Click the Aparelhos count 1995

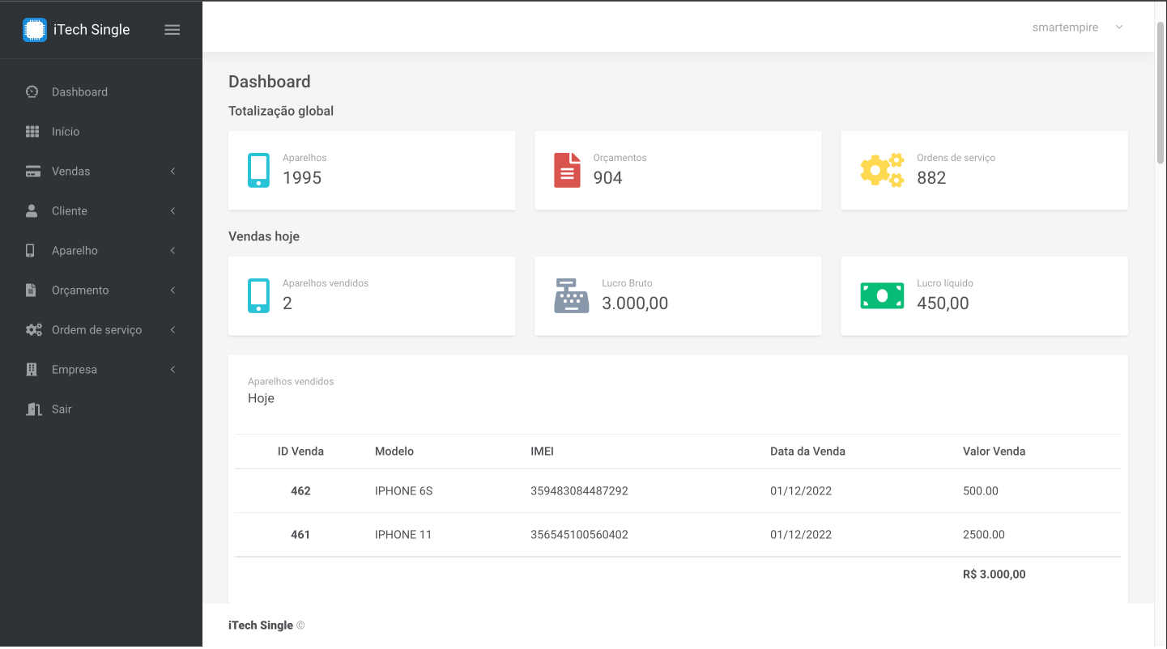click(x=302, y=178)
